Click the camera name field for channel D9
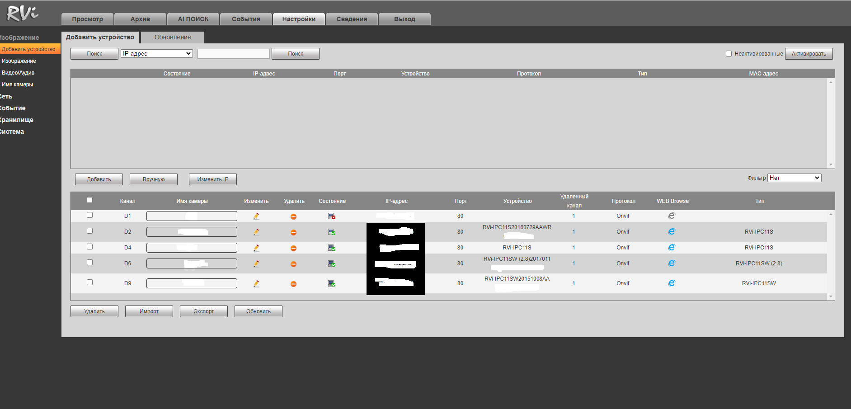851x409 pixels. click(192, 283)
